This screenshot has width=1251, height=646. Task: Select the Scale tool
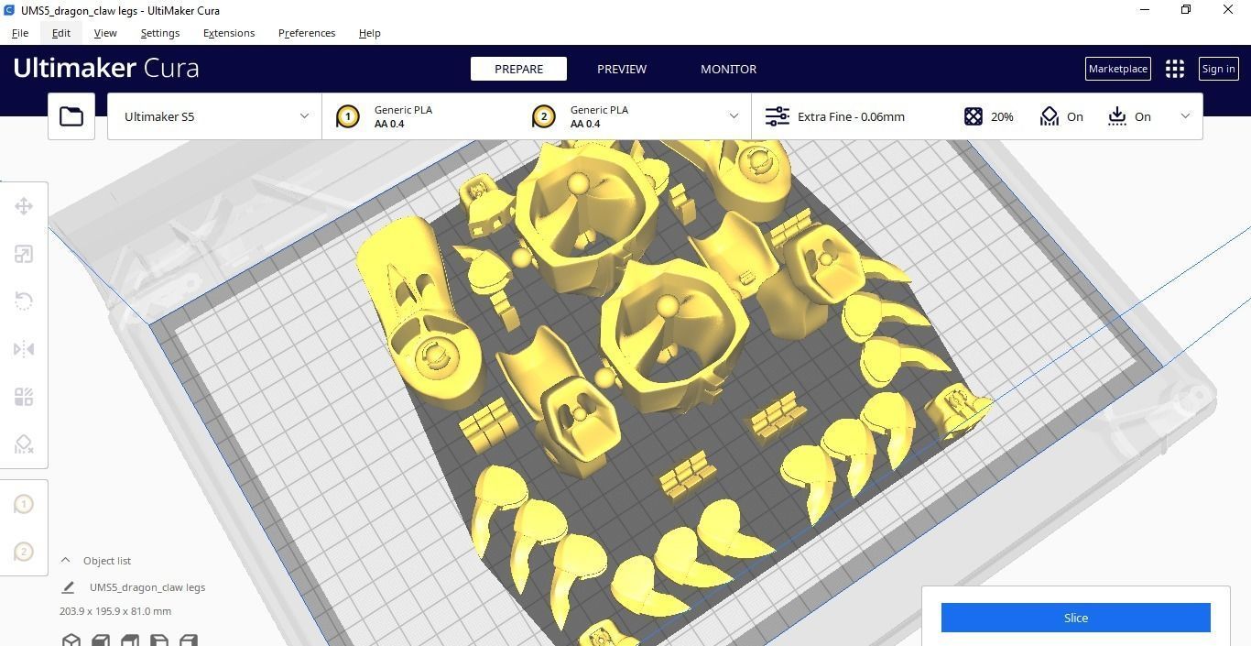24,254
